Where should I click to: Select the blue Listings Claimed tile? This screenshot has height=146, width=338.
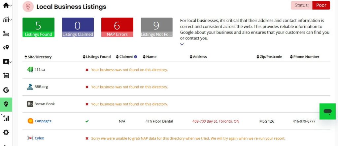(x=78, y=27)
